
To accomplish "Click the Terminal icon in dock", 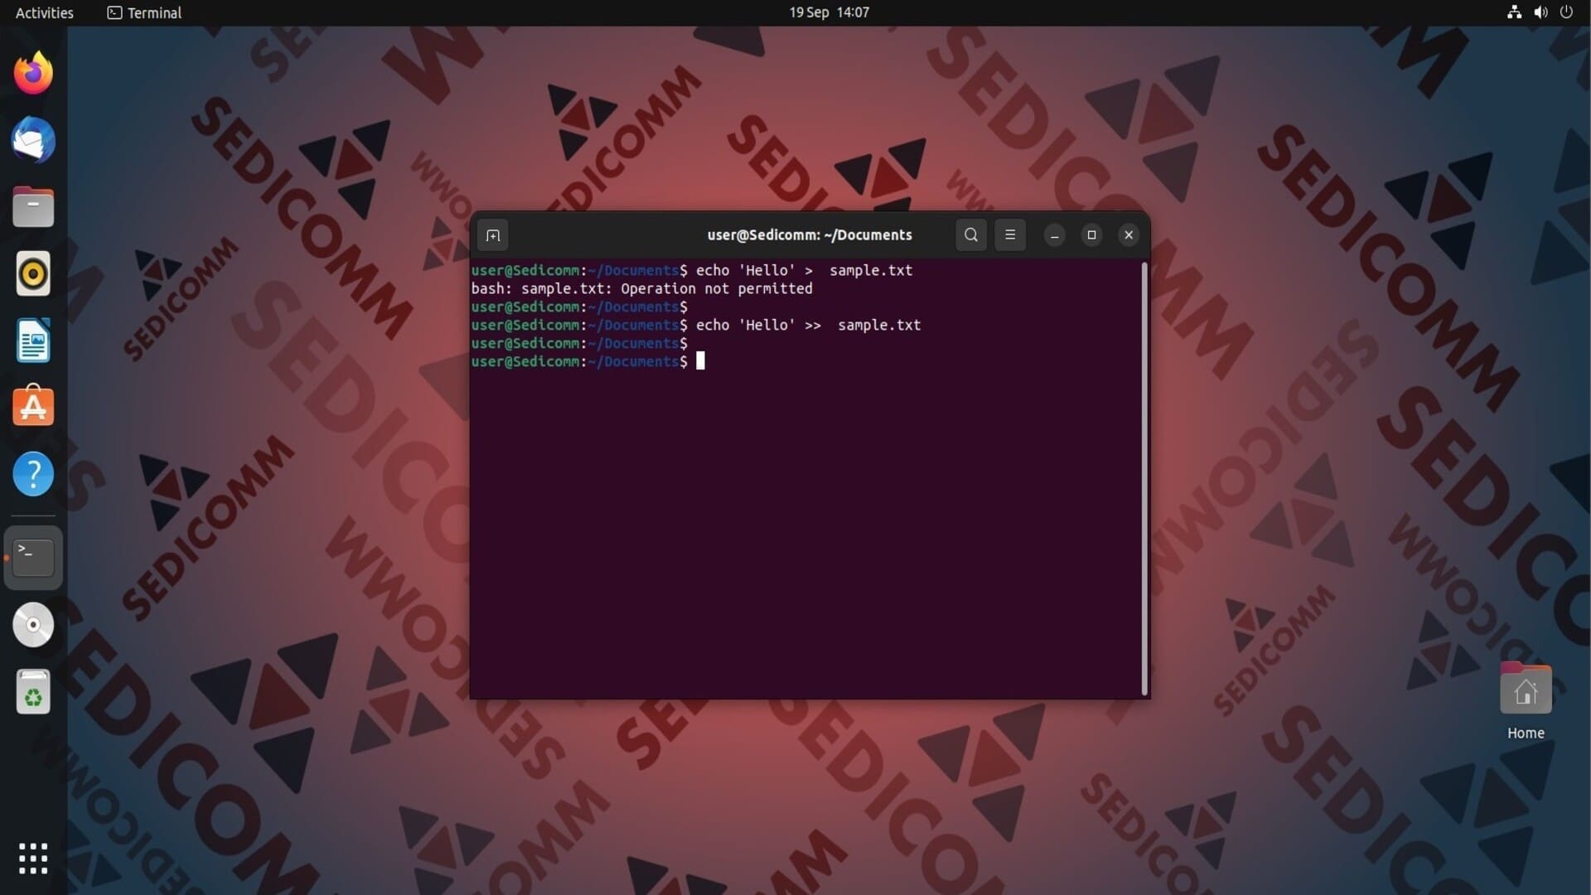I will (33, 558).
